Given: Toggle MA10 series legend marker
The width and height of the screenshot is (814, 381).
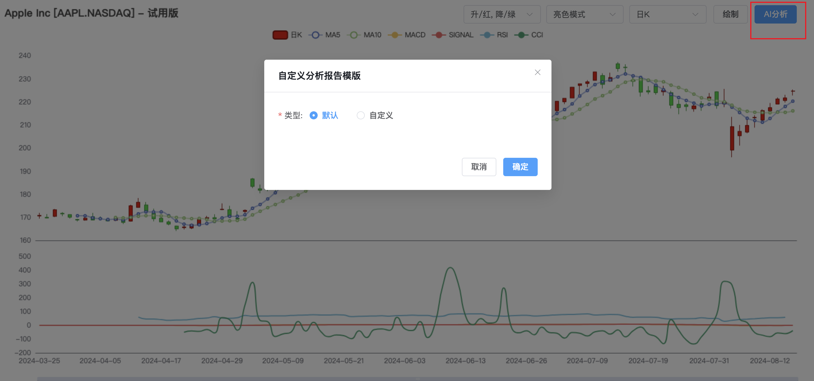Looking at the screenshot, I should click(354, 35).
